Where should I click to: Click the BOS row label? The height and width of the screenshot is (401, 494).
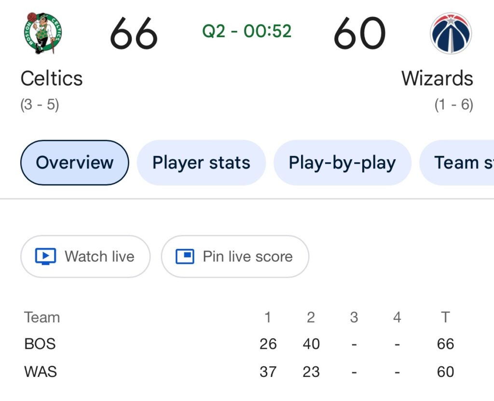click(40, 344)
